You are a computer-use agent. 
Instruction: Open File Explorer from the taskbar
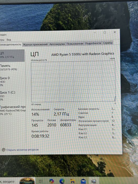click(x=72, y=181)
